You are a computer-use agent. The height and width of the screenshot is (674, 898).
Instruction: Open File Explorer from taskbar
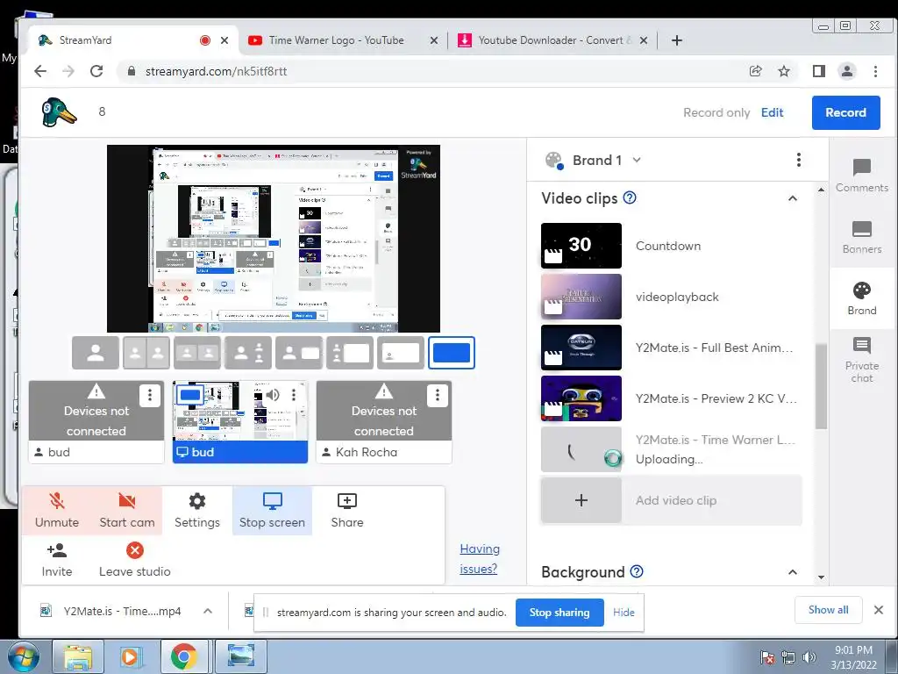tap(78, 656)
